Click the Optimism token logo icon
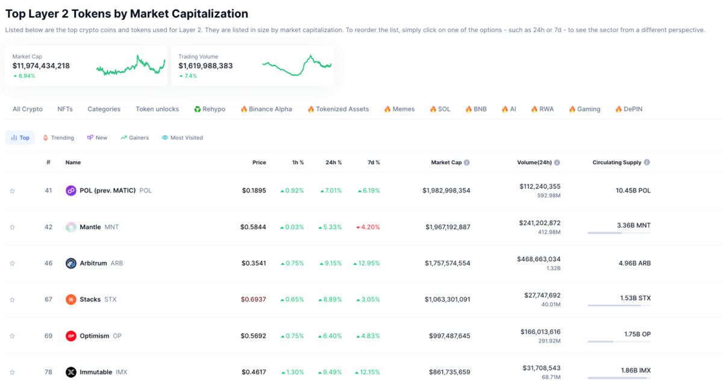The image size is (723, 384). point(71,336)
